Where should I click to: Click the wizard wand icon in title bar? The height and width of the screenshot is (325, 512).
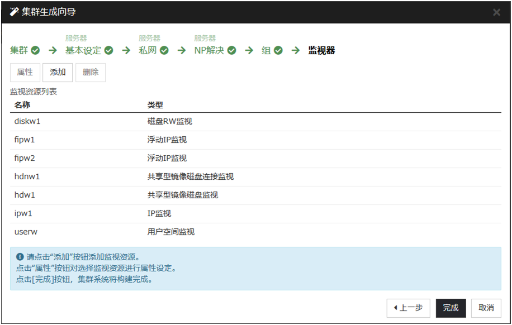click(x=14, y=12)
